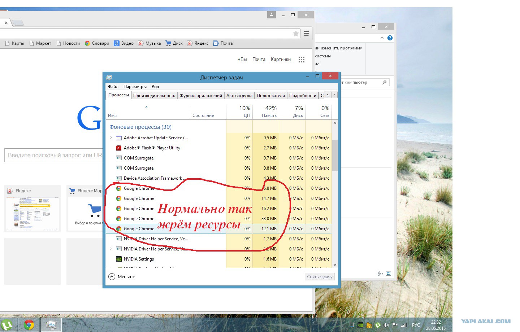520x332 pixels.
Task: Select the Google Chrome row using 33,0 МБ
Action: pyautogui.click(x=218, y=219)
